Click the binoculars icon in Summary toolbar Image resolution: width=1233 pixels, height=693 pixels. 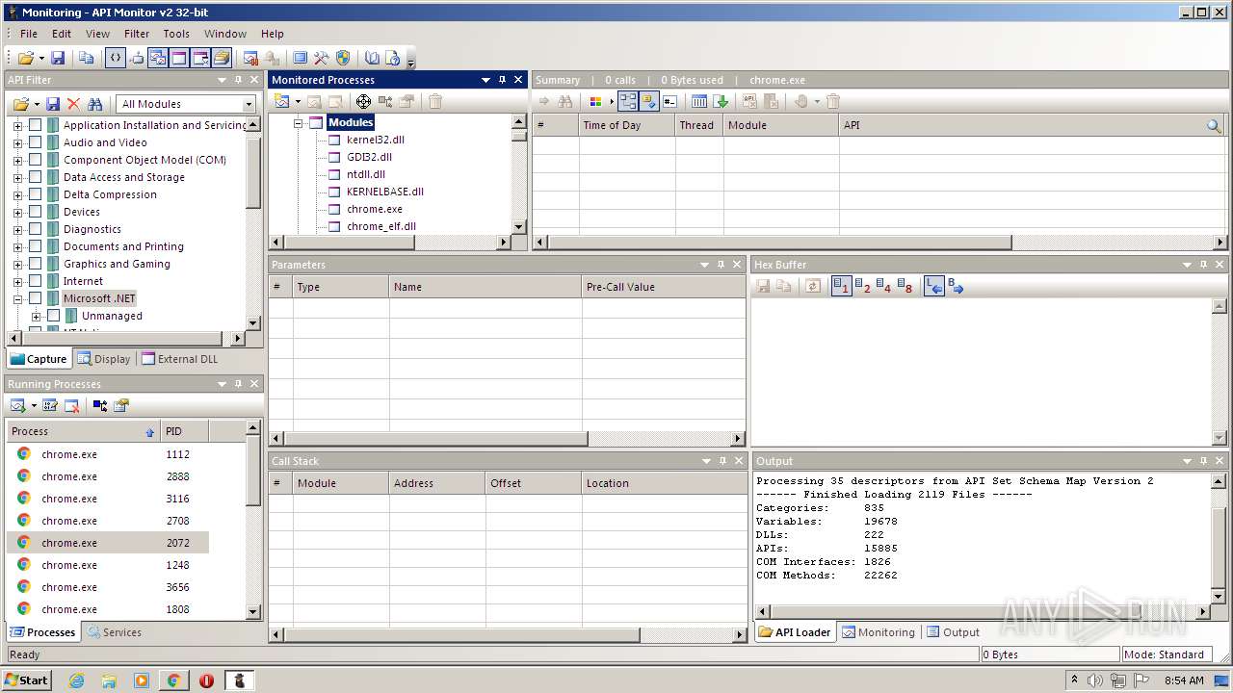[x=565, y=101]
